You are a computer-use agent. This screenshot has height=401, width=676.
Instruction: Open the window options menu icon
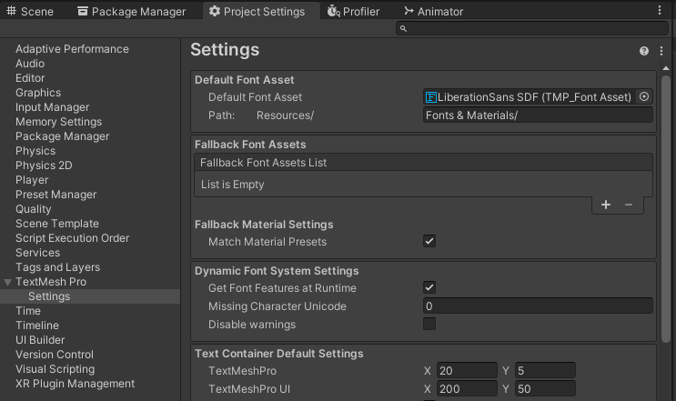661,11
